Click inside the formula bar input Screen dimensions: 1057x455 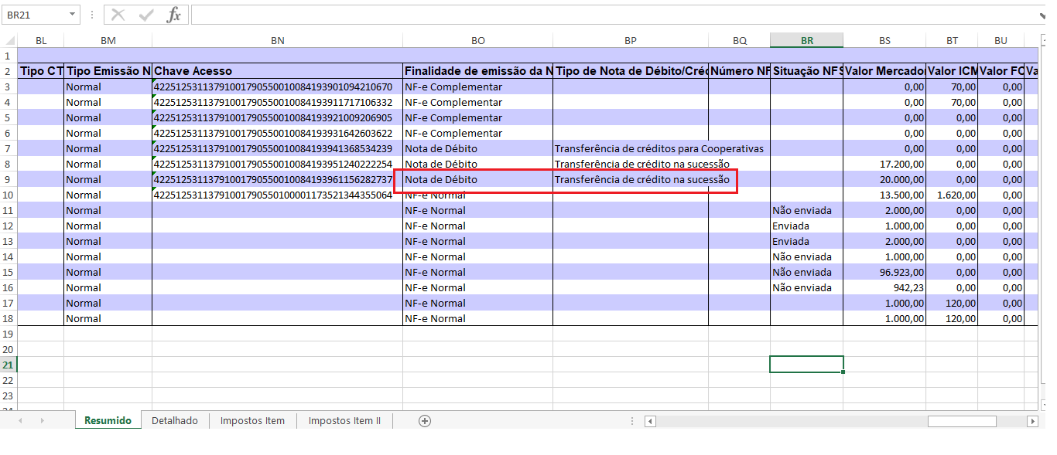coord(615,15)
